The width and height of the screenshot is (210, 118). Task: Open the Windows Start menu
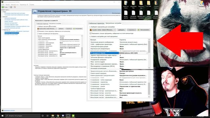click(2, 116)
